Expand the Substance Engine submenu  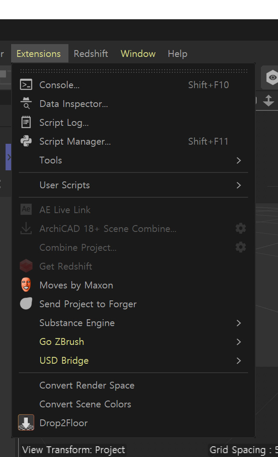click(133, 323)
